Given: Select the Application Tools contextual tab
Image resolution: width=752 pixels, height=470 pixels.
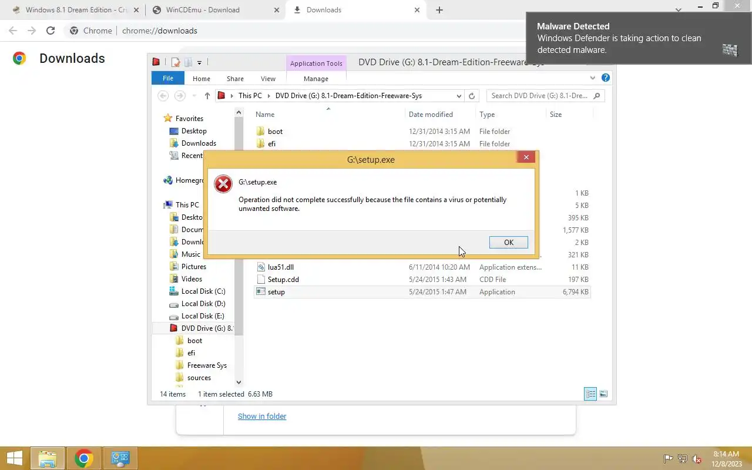Looking at the screenshot, I should 316,63.
